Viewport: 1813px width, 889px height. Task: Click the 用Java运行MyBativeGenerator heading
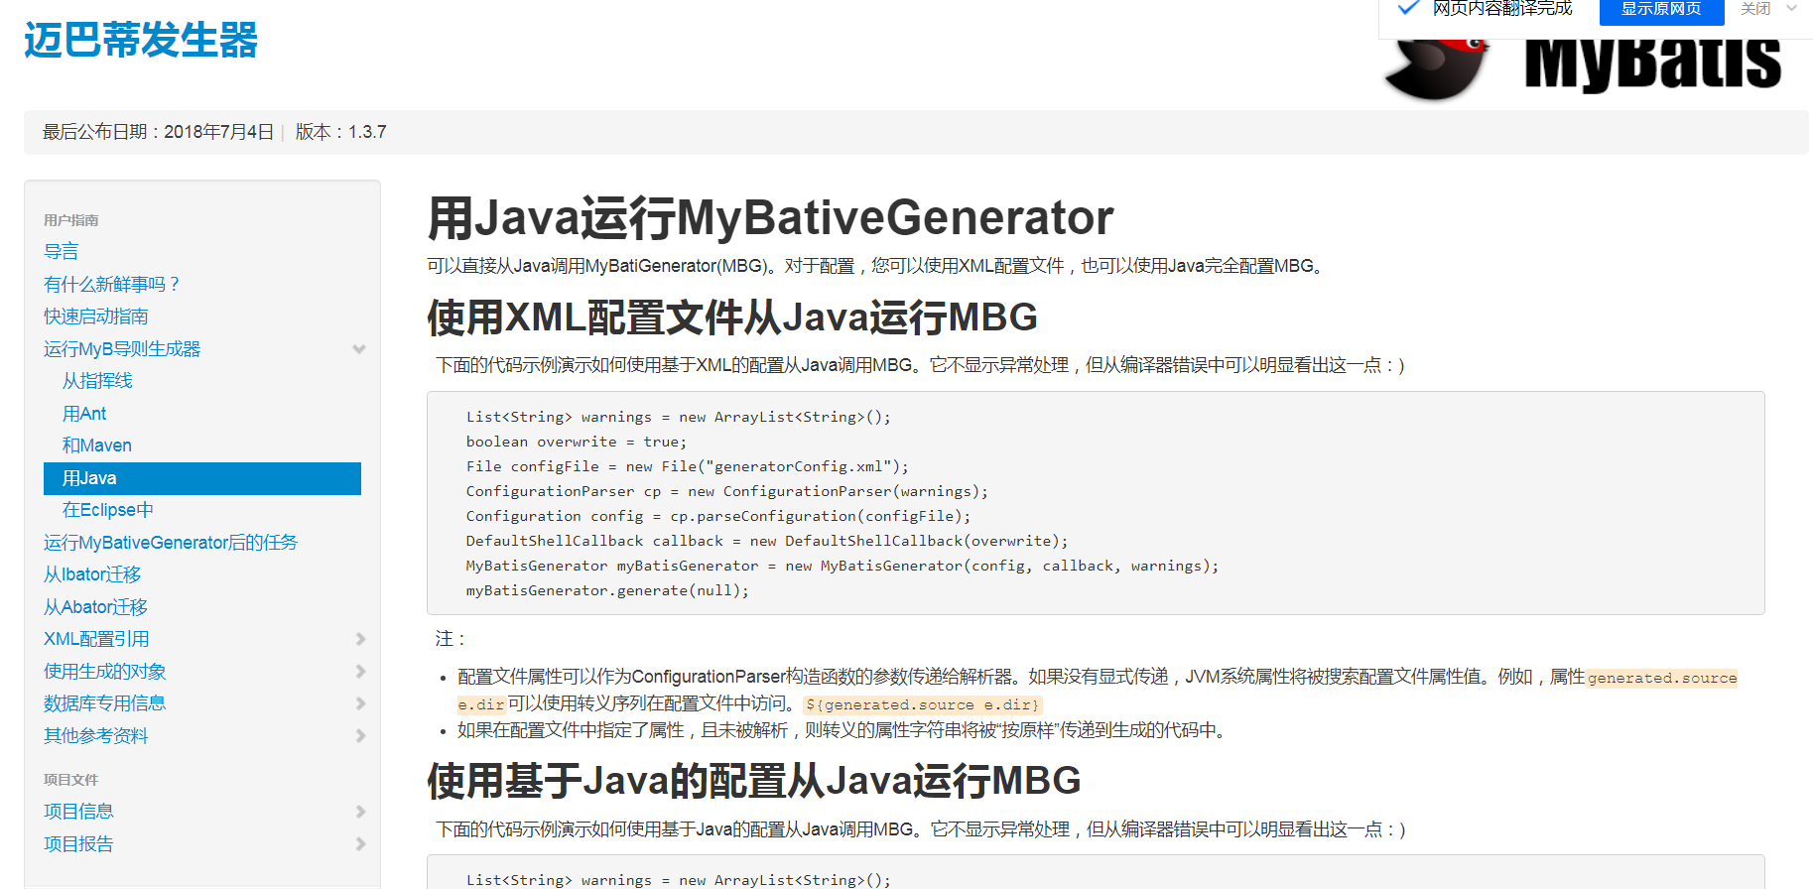(x=771, y=218)
